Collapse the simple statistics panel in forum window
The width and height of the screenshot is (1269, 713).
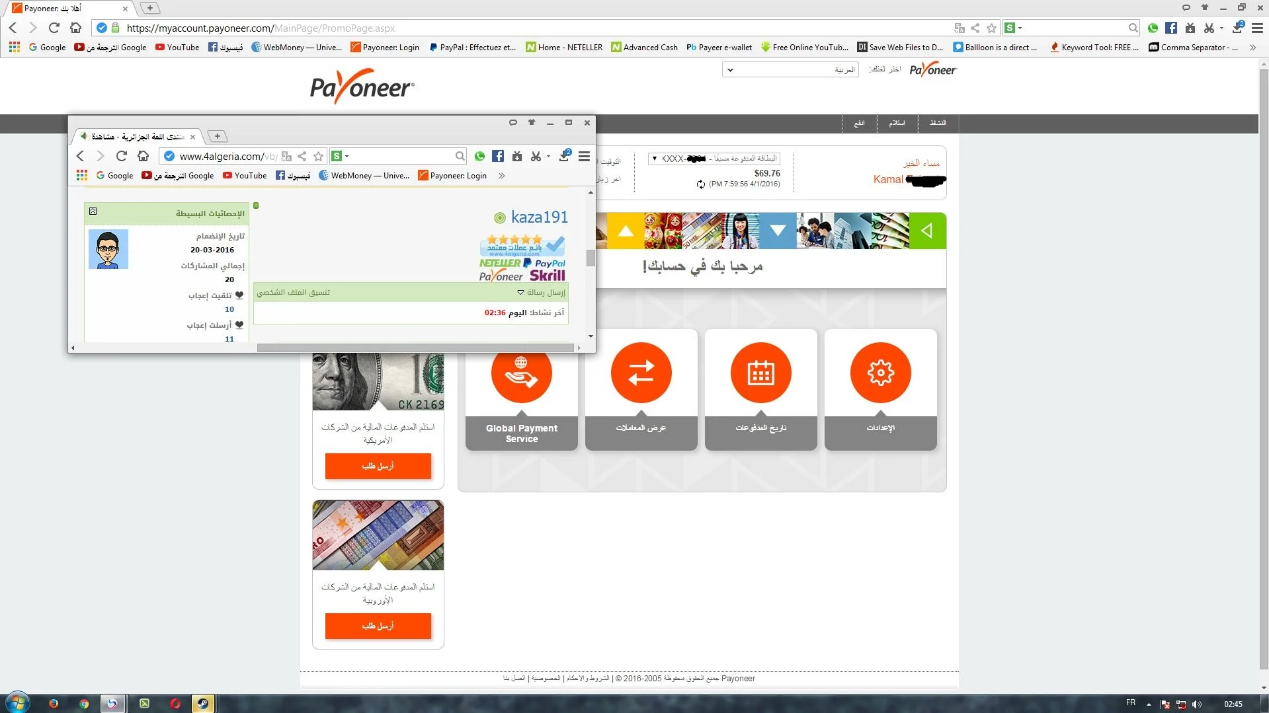click(93, 211)
